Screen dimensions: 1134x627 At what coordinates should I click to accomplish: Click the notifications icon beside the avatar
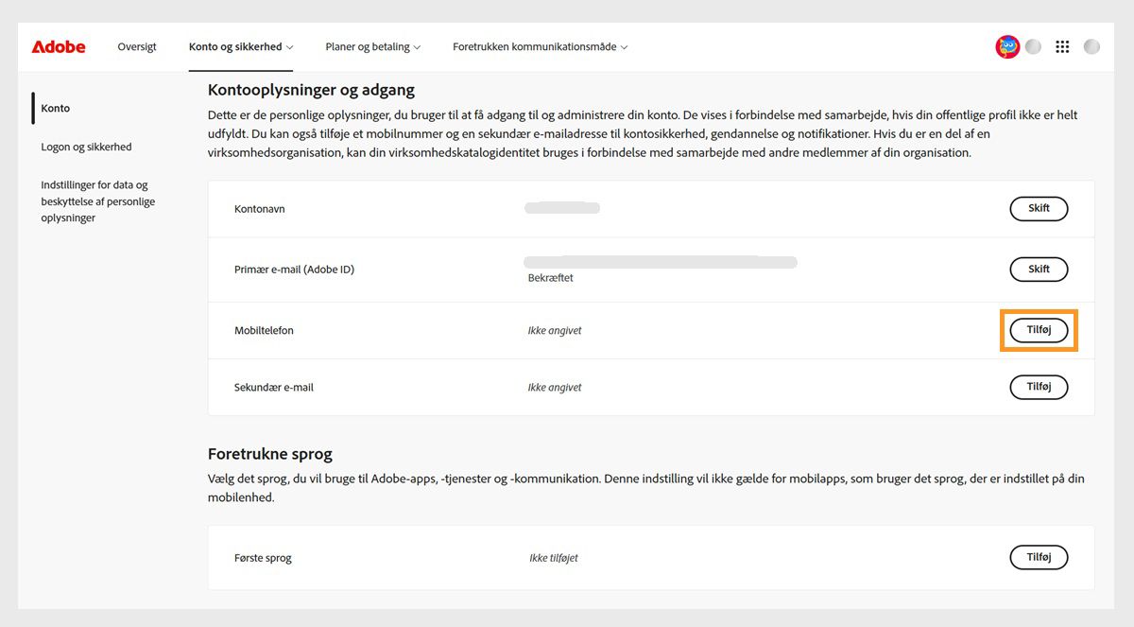[1033, 45]
